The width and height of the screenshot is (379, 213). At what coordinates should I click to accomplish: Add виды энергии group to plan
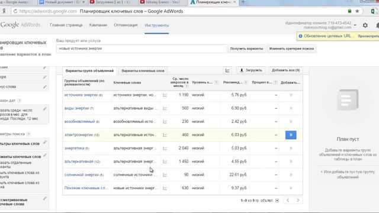tap(291, 108)
